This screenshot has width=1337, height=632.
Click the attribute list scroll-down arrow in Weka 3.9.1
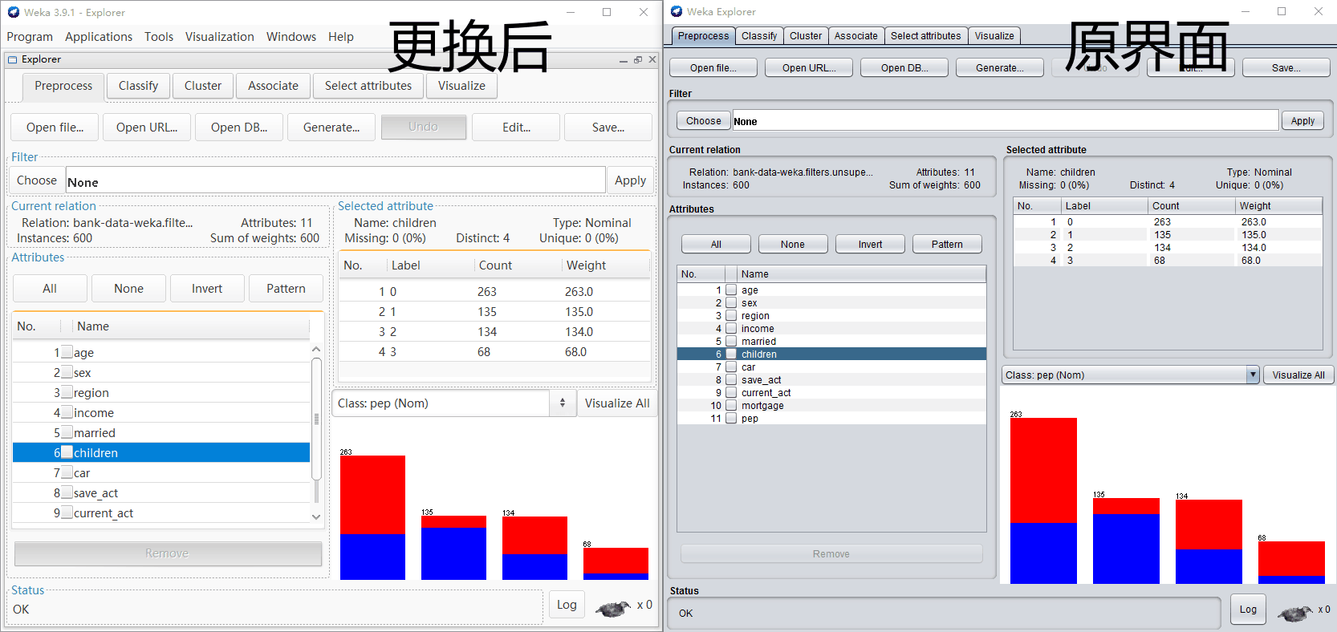click(x=316, y=517)
